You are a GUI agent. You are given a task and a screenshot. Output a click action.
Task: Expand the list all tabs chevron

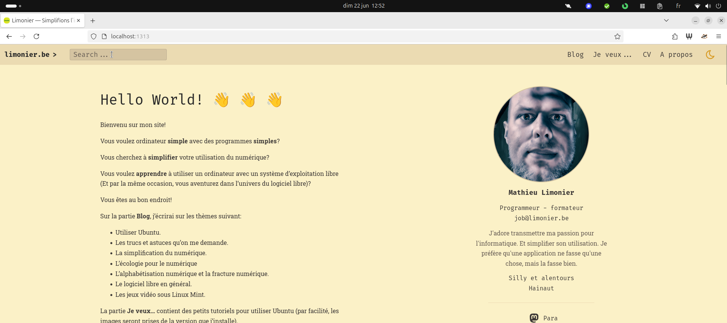pyautogui.click(x=666, y=20)
